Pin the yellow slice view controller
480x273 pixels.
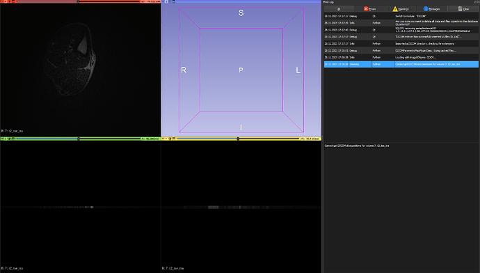coord(163,139)
